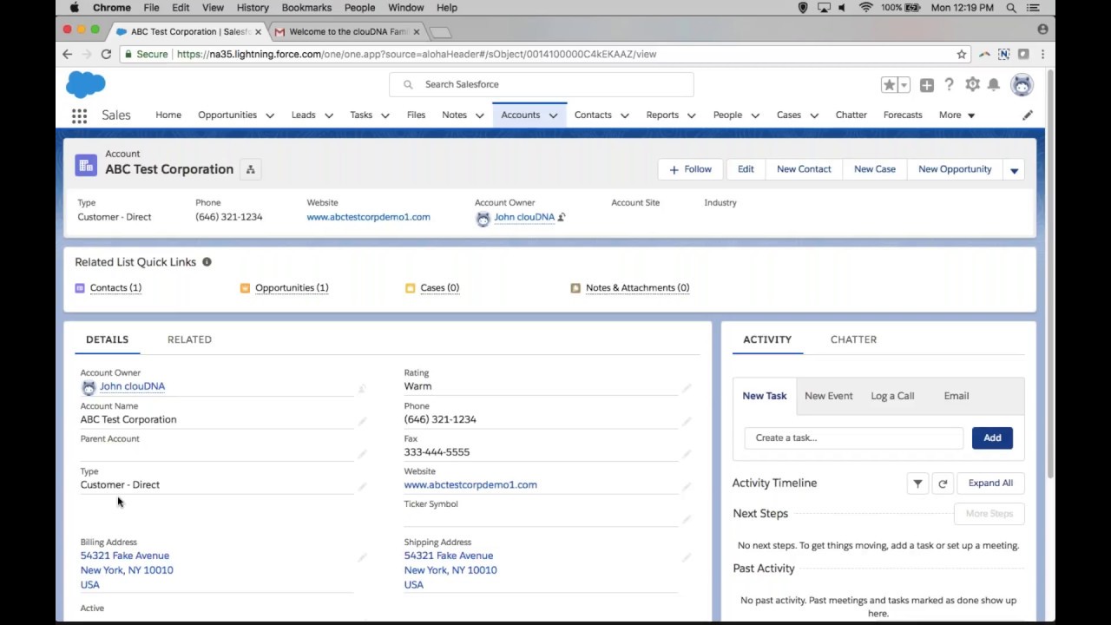
Task: Open the Shipping Address 54321 Fake Avenue link
Action: point(449,556)
